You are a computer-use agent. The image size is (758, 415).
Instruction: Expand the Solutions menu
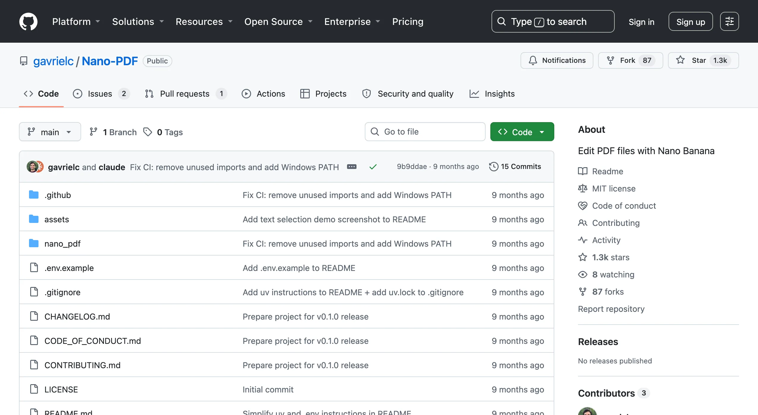pyautogui.click(x=138, y=22)
